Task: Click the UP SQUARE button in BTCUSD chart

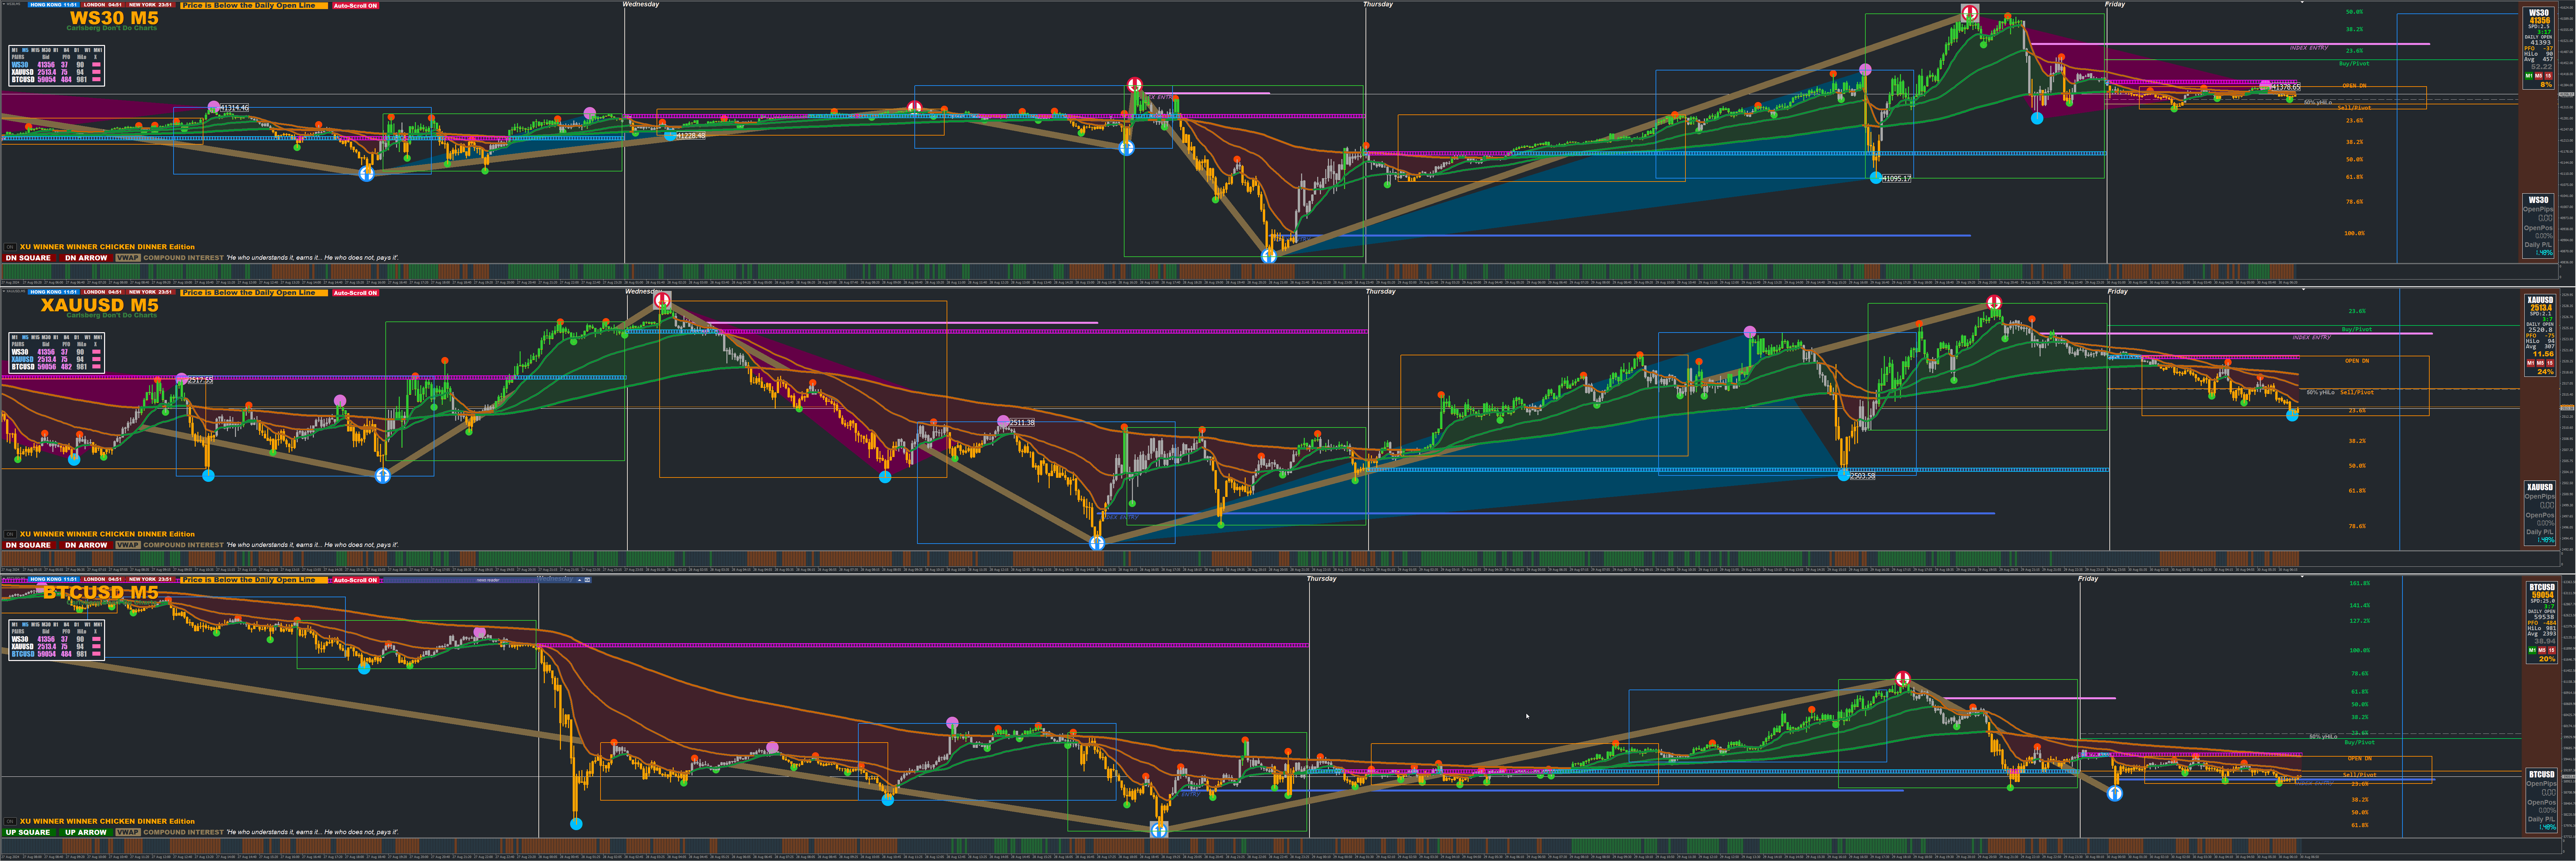Action: coord(28,832)
